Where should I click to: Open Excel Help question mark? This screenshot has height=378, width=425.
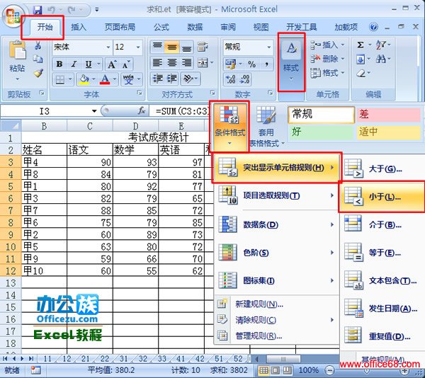coord(373,27)
